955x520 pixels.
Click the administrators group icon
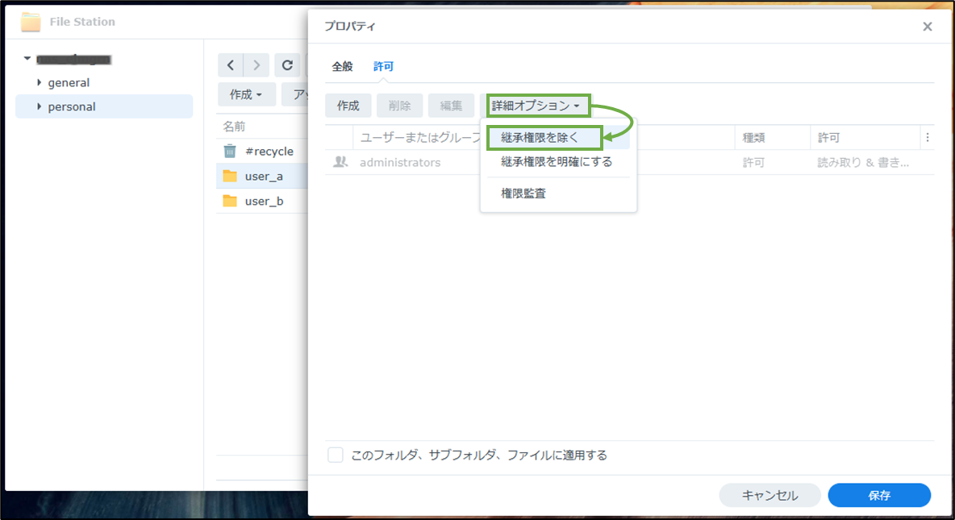[340, 162]
